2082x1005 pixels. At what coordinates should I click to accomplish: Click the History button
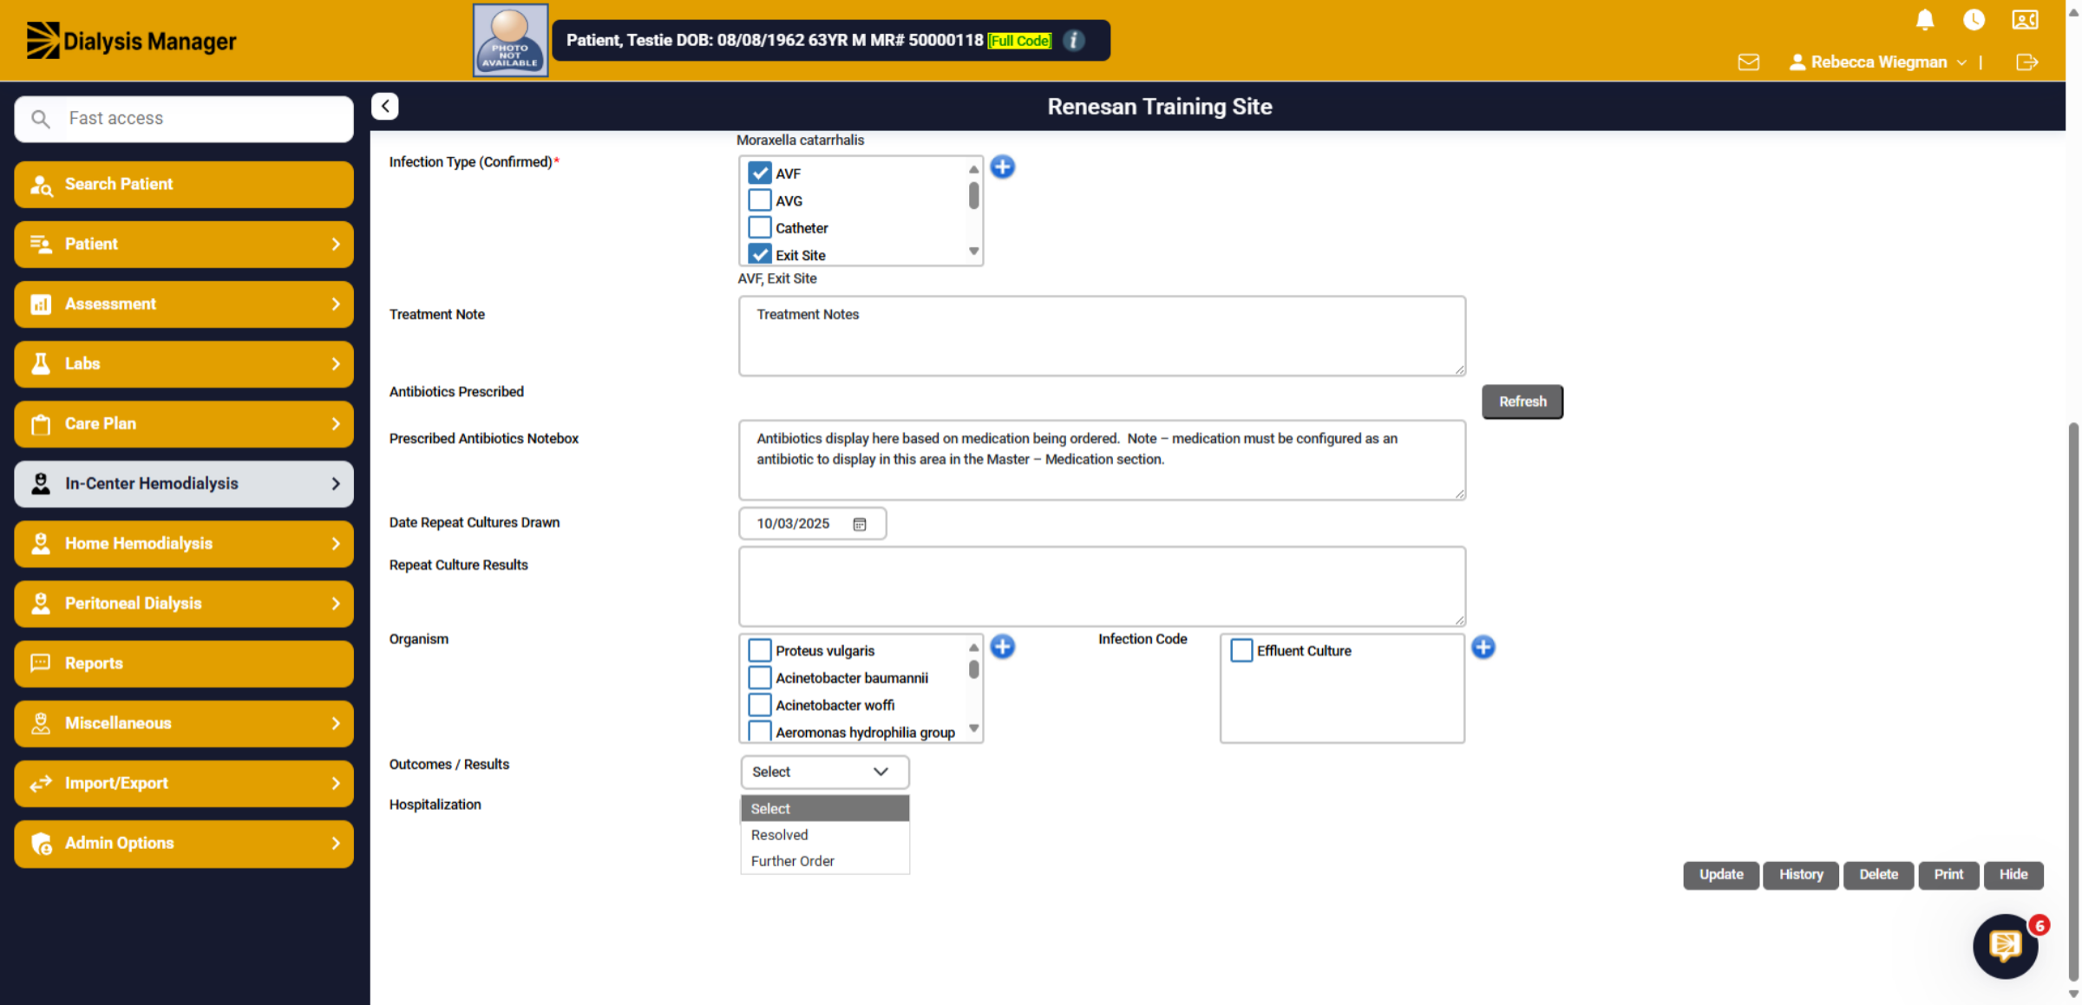click(x=1800, y=875)
